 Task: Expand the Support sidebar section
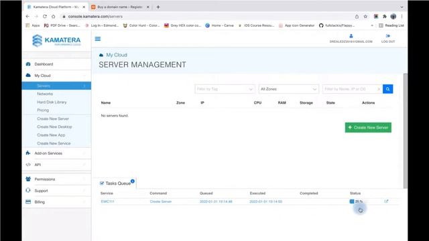tap(56, 191)
